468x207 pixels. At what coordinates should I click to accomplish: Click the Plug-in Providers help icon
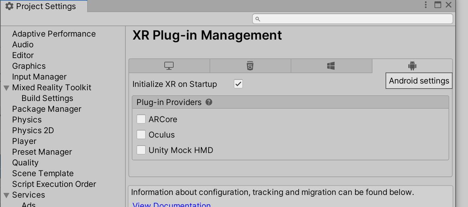[x=209, y=102]
